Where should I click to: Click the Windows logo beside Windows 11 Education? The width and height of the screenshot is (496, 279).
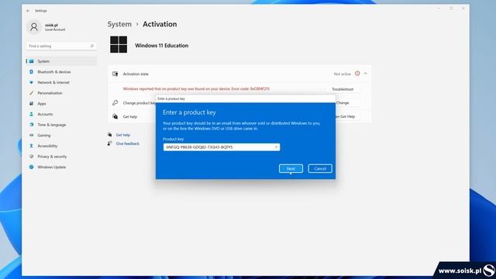(119, 44)
